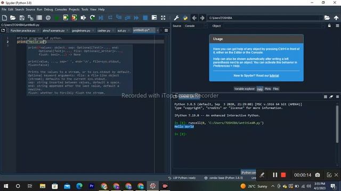The height and width of the screenshot is (191, 341).
Task: Open editor options hamburger menu
Action: [166, 31]
